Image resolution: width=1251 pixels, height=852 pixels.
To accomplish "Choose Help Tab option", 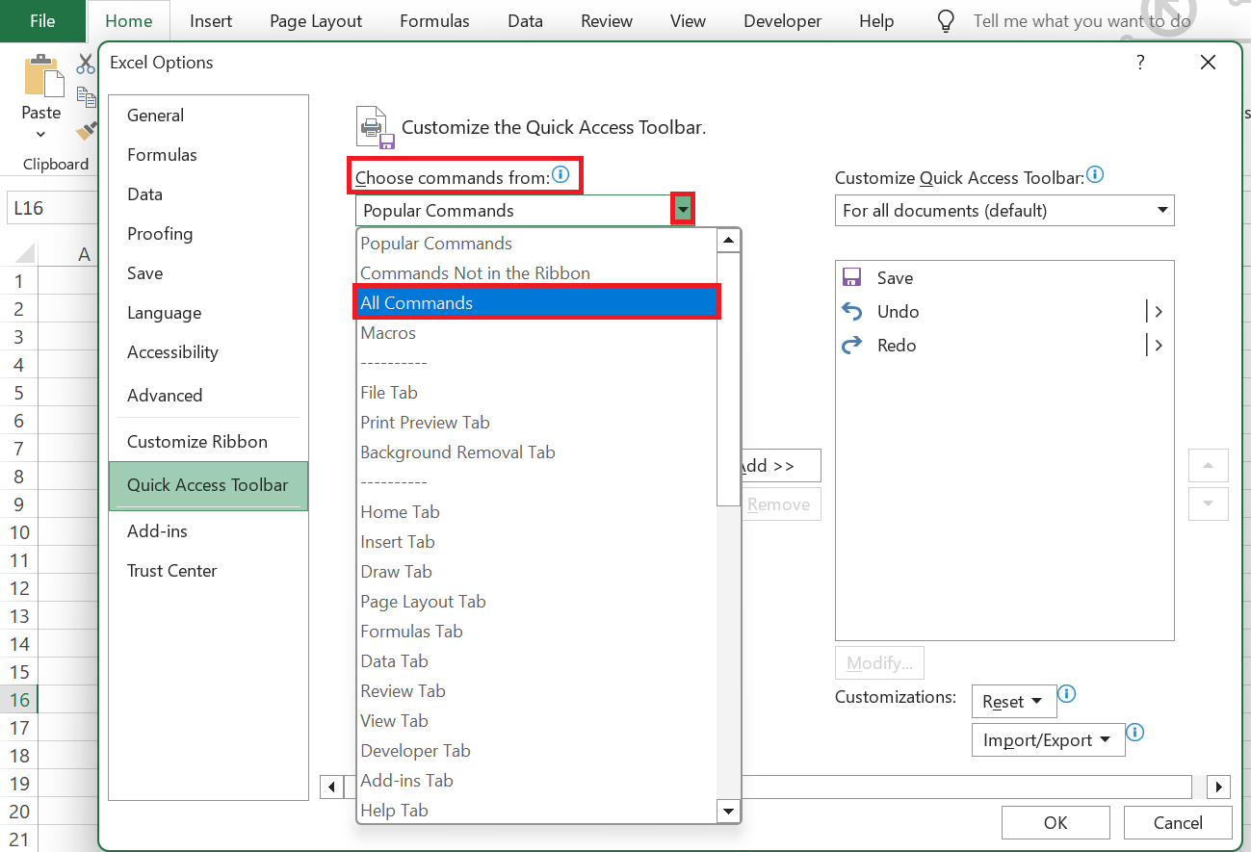I will 536,811.
